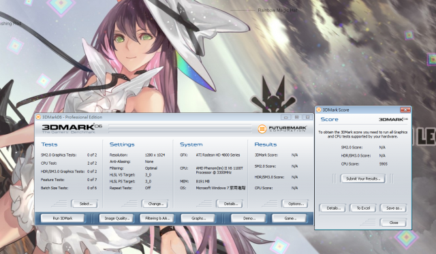Click Close button in score window
Screen dimensions: 436x254
pyautogui.click(x=394, y=223)
